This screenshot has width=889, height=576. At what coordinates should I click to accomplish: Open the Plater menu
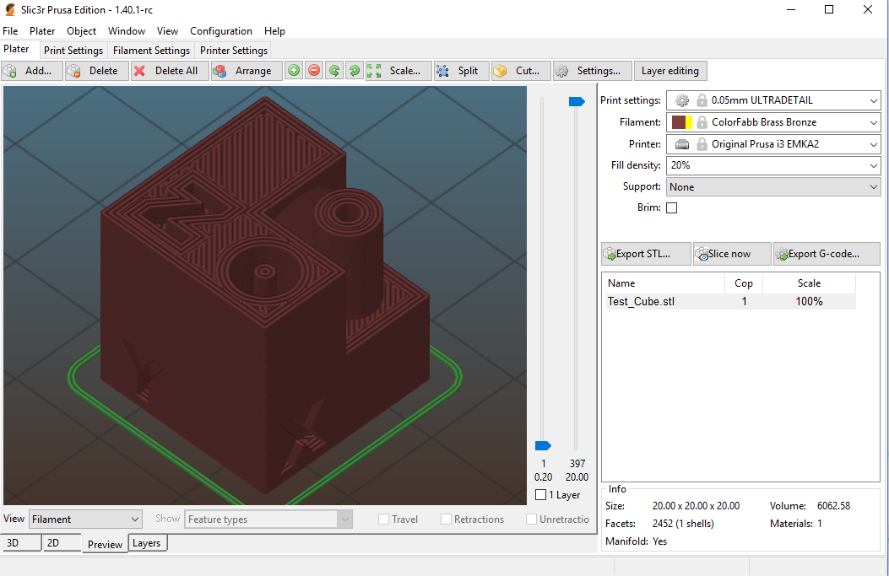point(42,31)
